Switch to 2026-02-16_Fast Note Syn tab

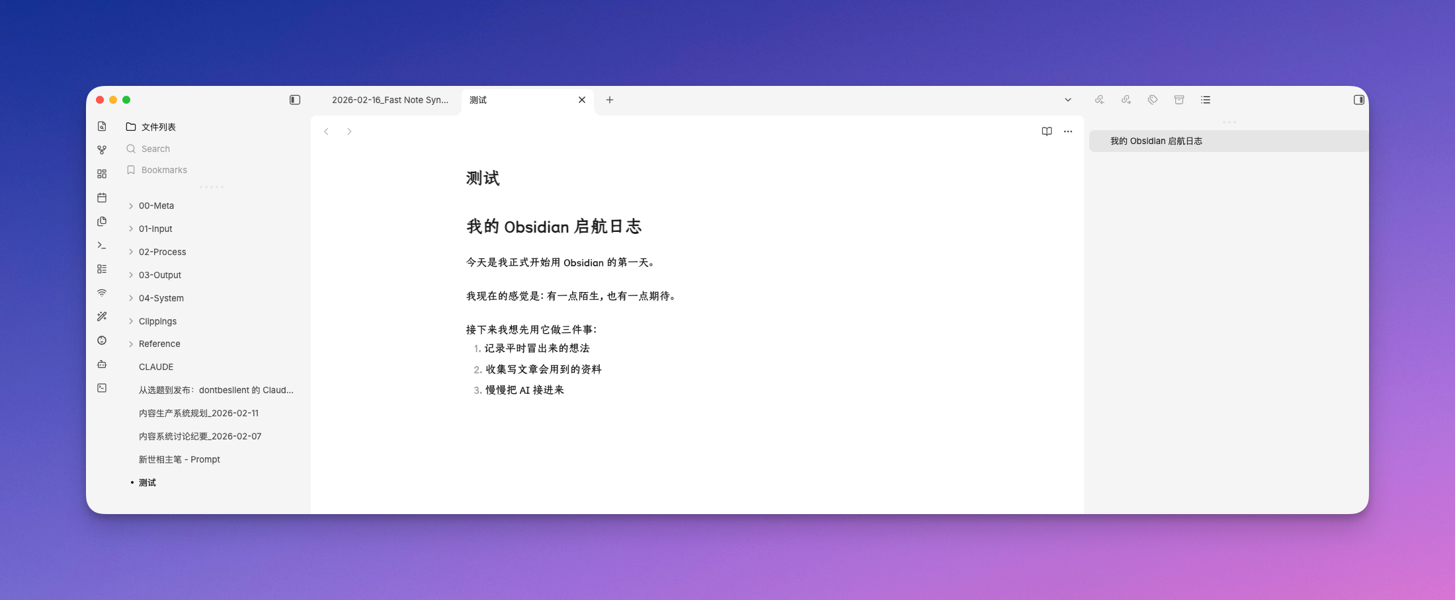[390, 100]
